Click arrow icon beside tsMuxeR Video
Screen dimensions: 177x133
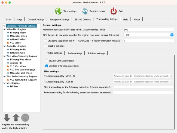(x=8, y=39)
